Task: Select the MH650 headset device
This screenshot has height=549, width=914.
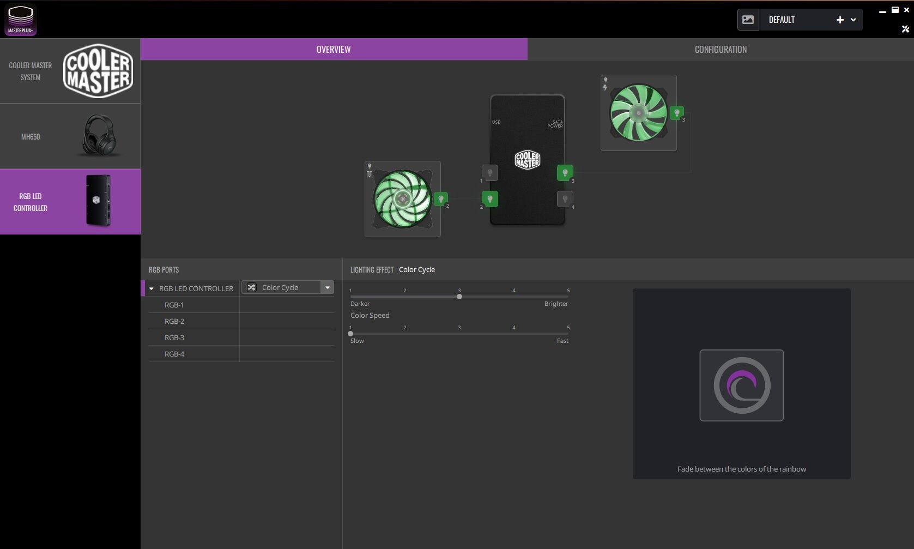Action: 70,136
